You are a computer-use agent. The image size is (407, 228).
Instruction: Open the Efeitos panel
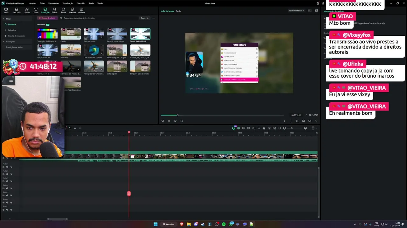54,10
